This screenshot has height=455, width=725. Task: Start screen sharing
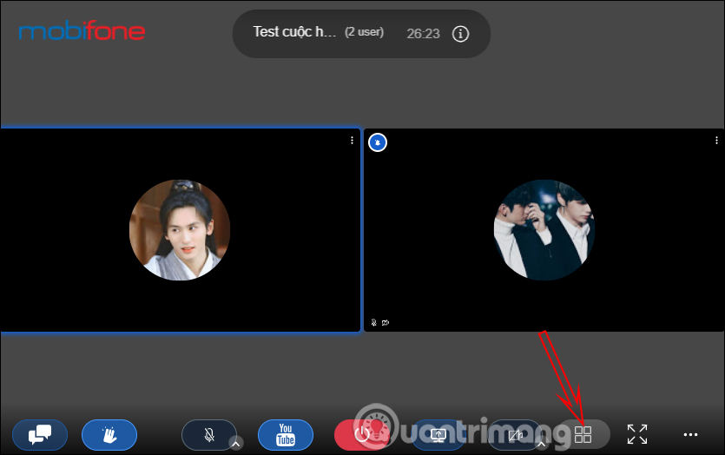(x=438, y=435)
